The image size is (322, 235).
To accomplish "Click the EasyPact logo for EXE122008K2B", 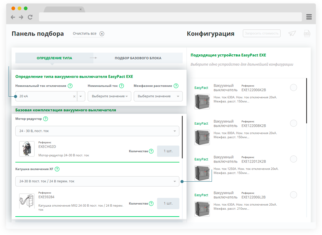I will [201, 123].
